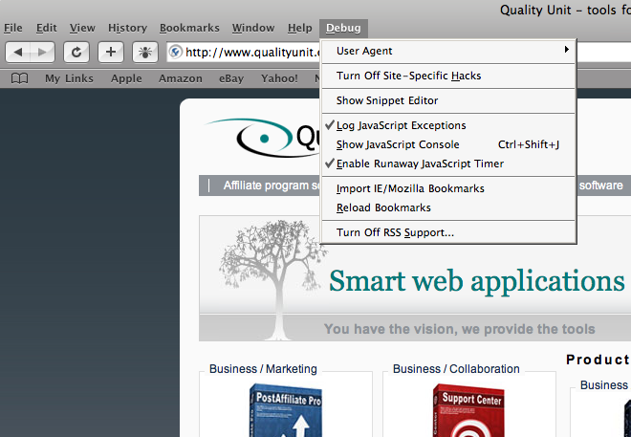The image size is (631, 437).
Task: Toggle Log JavaScript Exceptions option
Action: click(x=401, y=125)
